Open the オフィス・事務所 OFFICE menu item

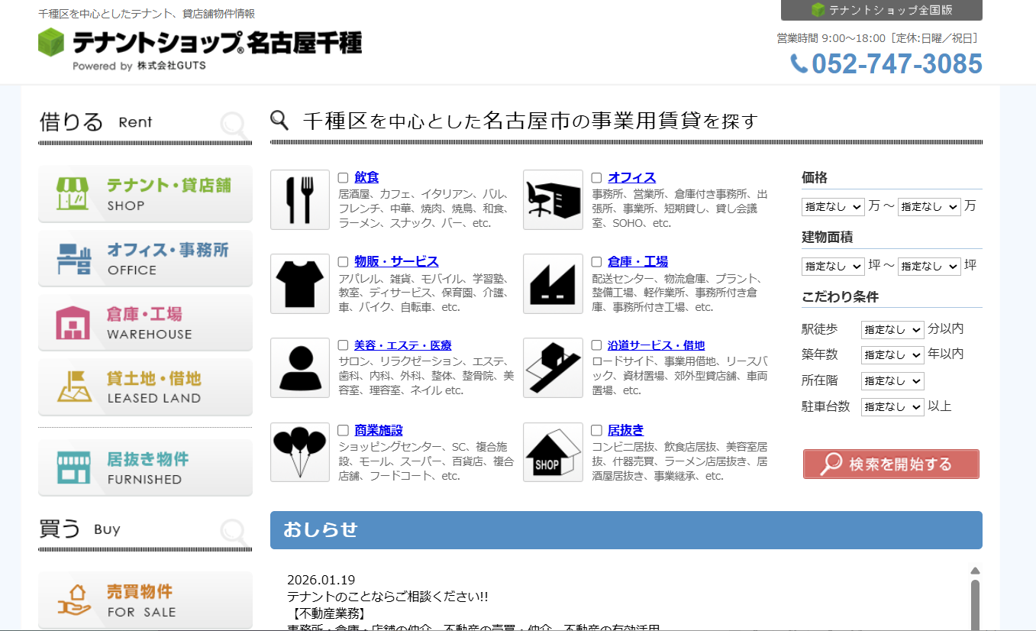click(x=145, y=258)
